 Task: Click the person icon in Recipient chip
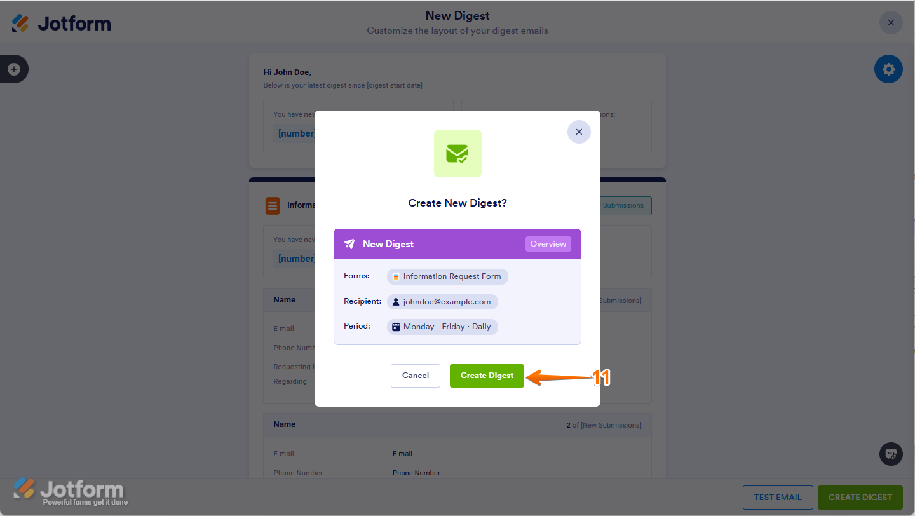coord(396,302)
